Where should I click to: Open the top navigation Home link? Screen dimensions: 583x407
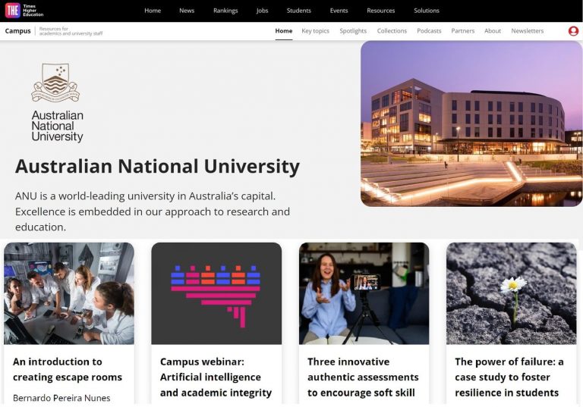(x=153, y=11)
